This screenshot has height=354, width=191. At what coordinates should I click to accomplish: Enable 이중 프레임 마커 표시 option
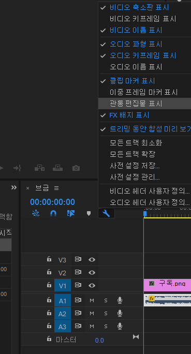(x=144, y=92)
